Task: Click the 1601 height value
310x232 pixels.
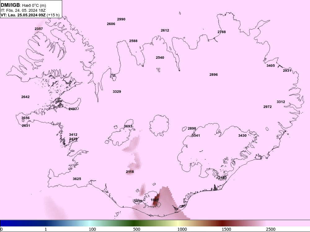Action: pyautogui.click(x=155, y=200)
